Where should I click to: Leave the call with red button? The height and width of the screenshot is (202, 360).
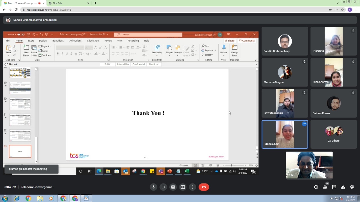pos(204,187)
